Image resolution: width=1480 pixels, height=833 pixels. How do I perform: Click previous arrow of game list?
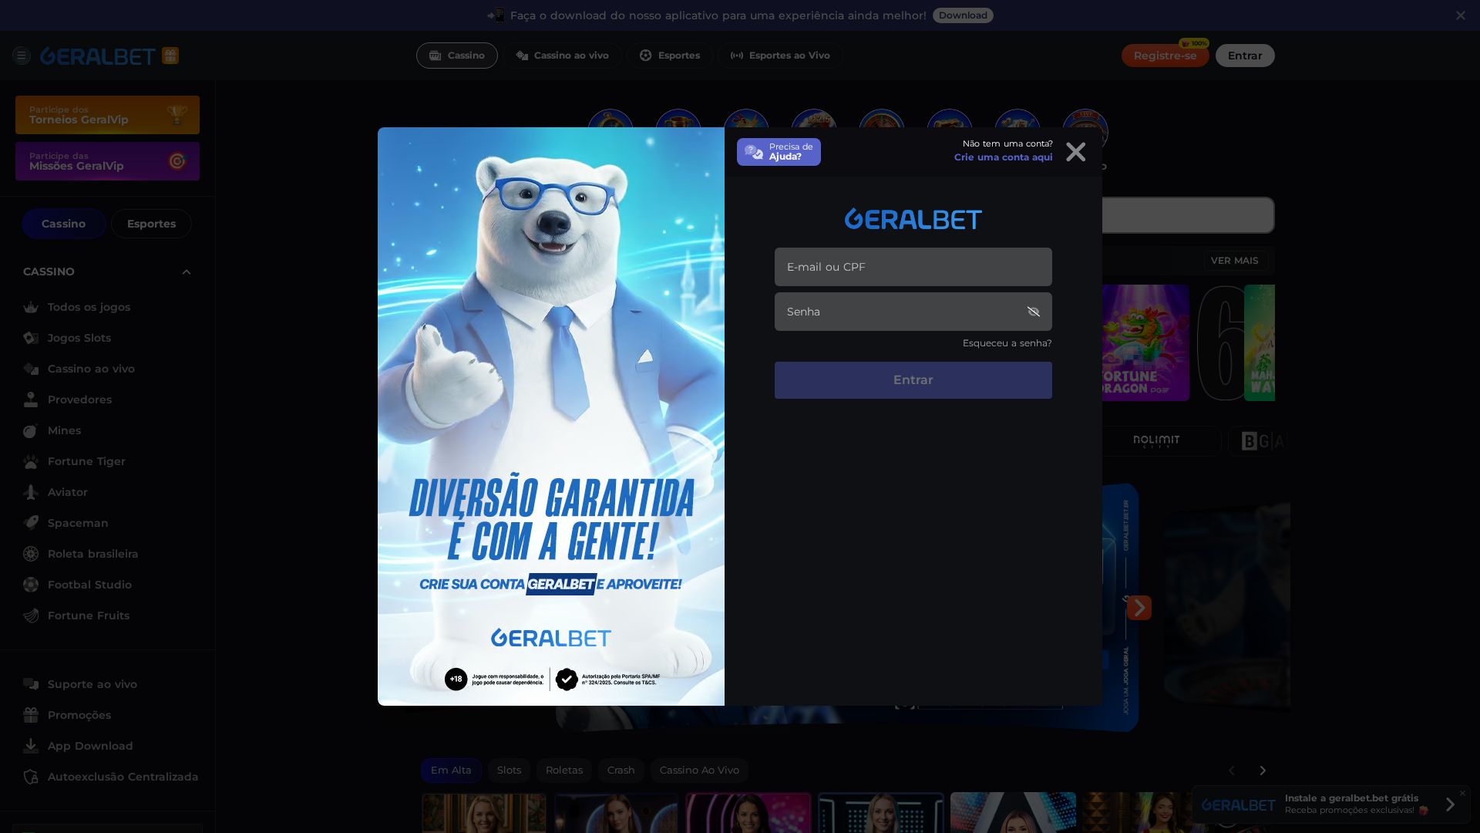(x=1231, y=771)
